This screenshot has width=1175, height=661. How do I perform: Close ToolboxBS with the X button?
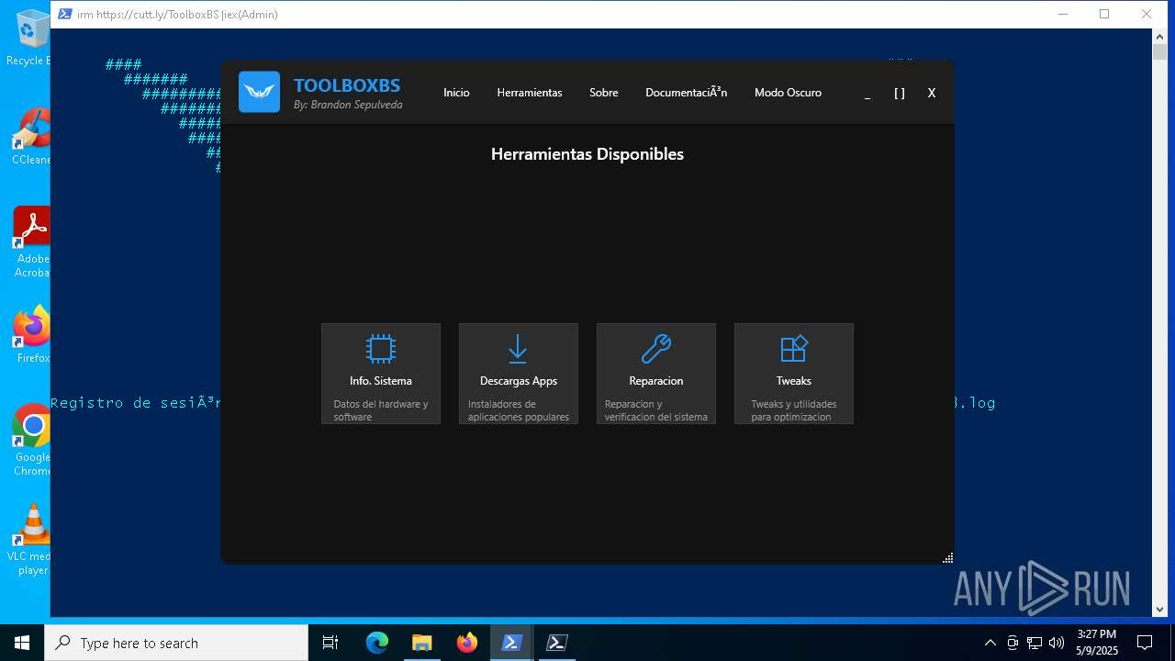(932, 93)
